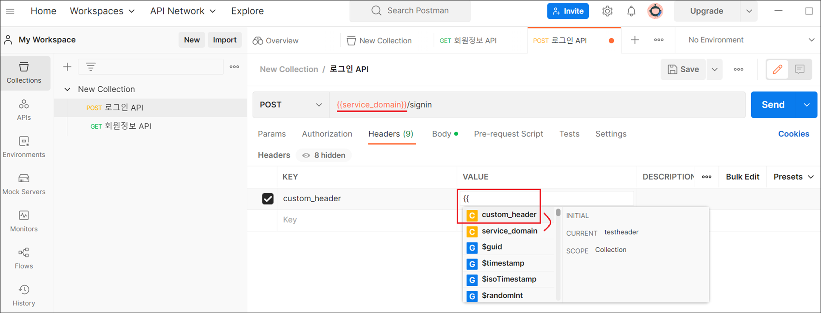Open tab bar more options ellipsis
821x313 pixels.
point(659,40)
